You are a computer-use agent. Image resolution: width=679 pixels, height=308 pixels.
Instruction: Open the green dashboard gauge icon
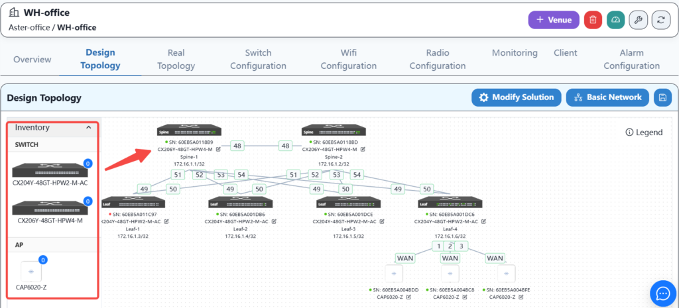click(x=616, y=20)
